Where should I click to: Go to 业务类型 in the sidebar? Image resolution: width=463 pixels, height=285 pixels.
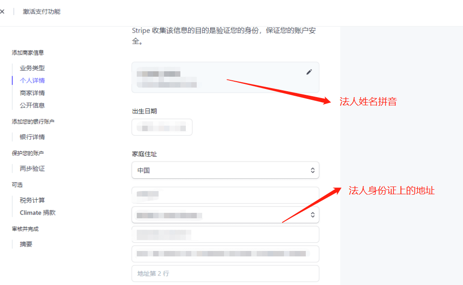tap(32, 68)
